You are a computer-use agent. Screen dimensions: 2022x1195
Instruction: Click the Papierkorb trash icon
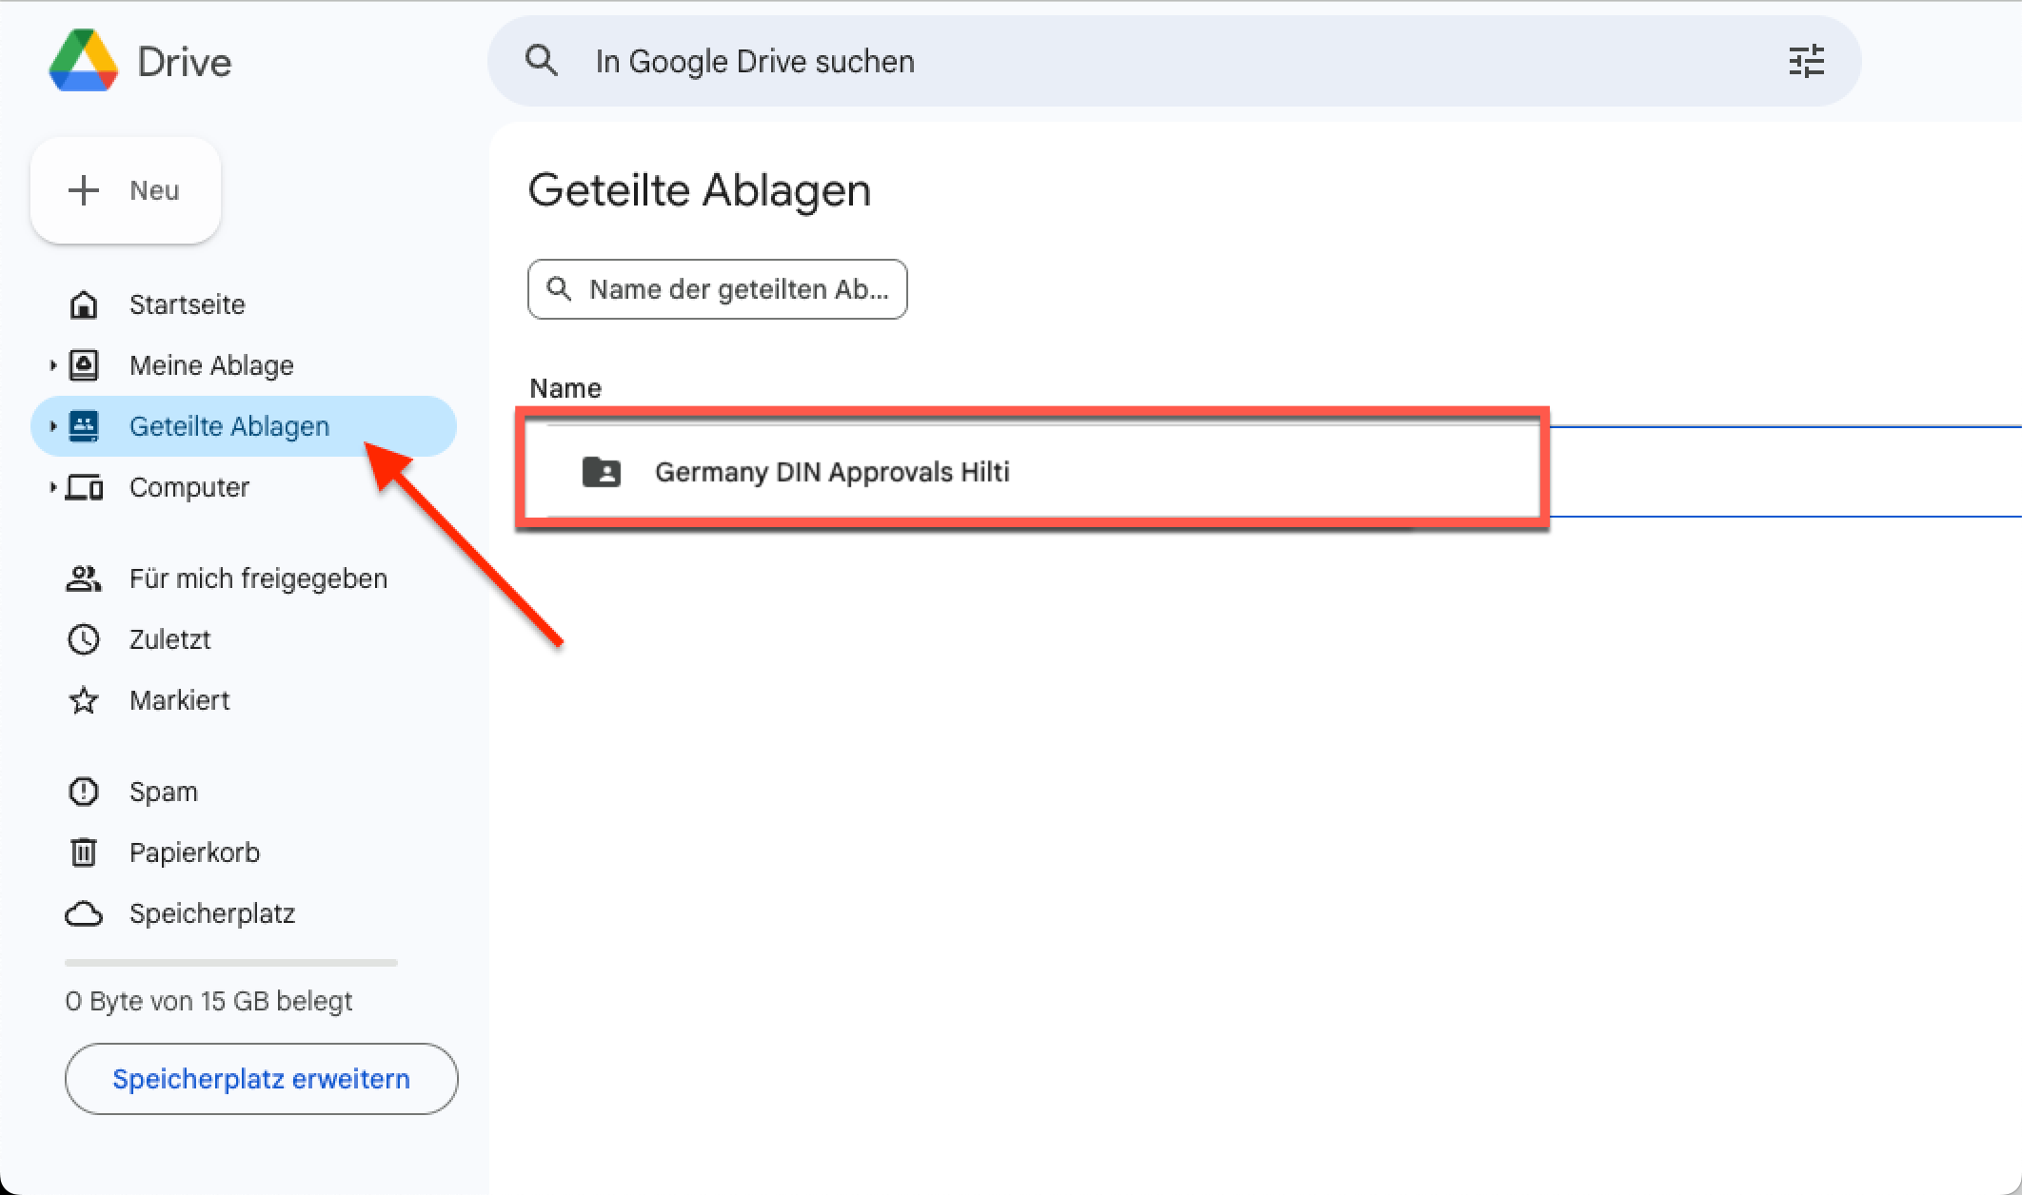84,852
